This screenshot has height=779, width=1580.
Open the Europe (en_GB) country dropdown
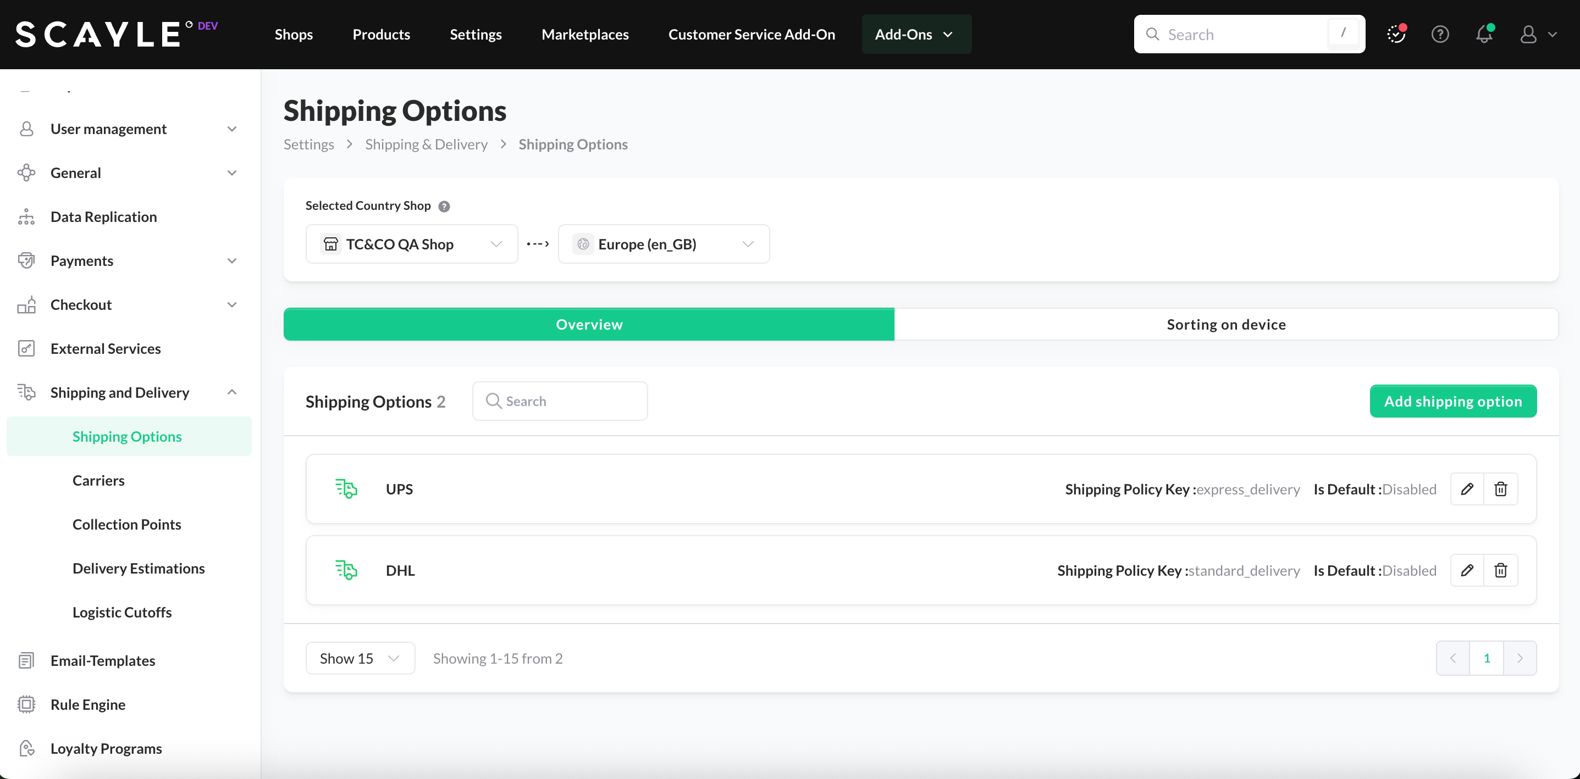point(664,244)
